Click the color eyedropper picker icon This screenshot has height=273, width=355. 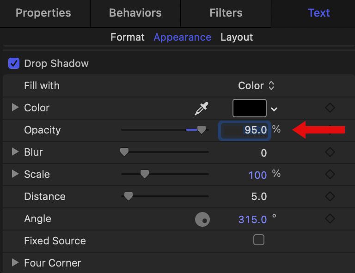(202, 109)
